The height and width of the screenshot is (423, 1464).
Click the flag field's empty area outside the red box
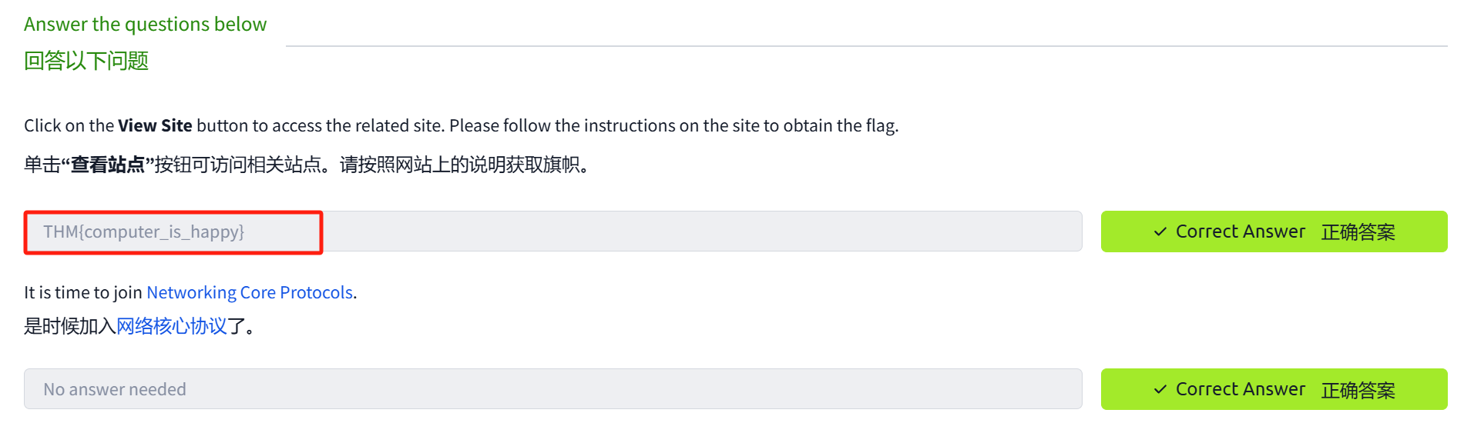[693, 231]
